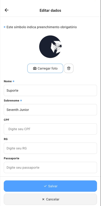This screenshot has width=101, height=206.
Task: Cancel editing with the Cancelar button
Action: tap(50, 199)
